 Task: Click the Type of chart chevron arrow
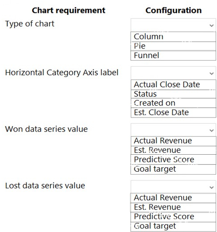(x=212, y=26)
